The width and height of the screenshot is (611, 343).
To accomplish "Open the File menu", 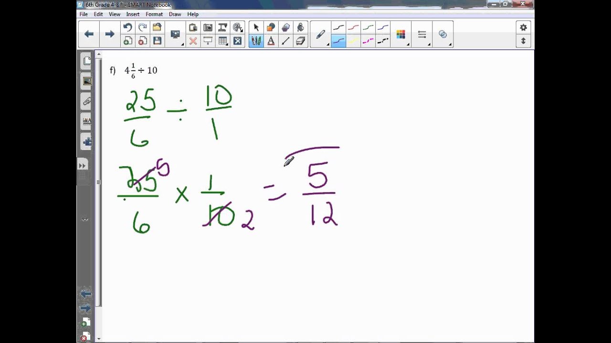I will [84, 14].
